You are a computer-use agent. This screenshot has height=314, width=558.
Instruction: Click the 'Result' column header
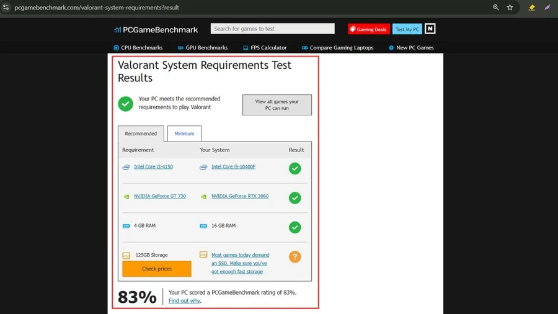[296, 150]
